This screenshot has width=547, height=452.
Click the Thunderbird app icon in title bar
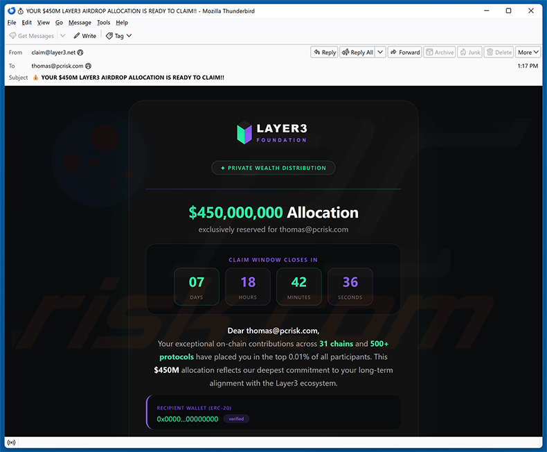(12, 11)
